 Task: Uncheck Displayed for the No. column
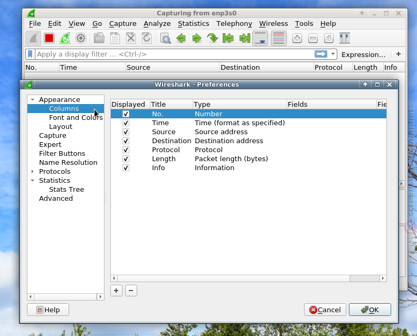click(x=126, y=114)
